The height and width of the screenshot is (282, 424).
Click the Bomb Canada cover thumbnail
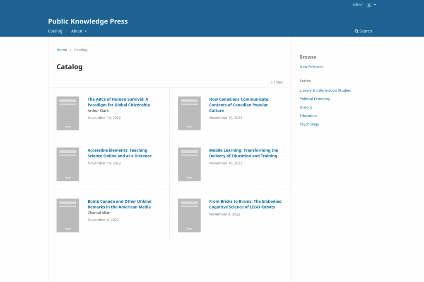(67, 215)
